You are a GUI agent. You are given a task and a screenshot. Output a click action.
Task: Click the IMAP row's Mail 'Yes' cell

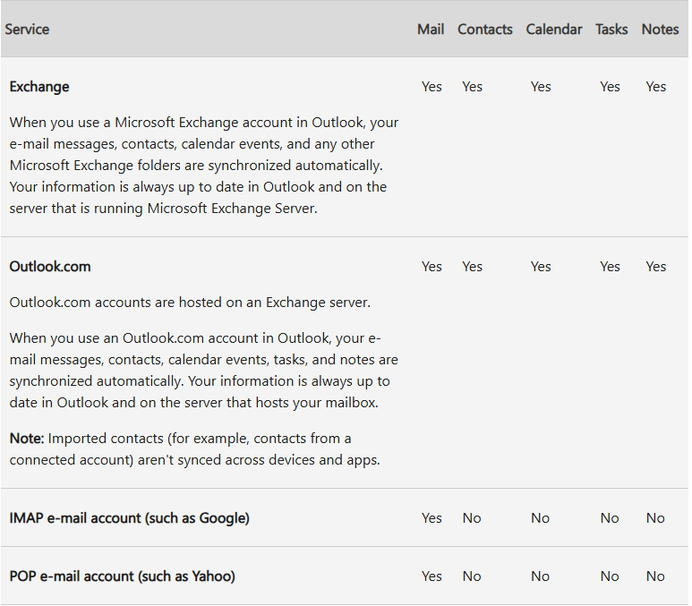click(x=431, y=518)
